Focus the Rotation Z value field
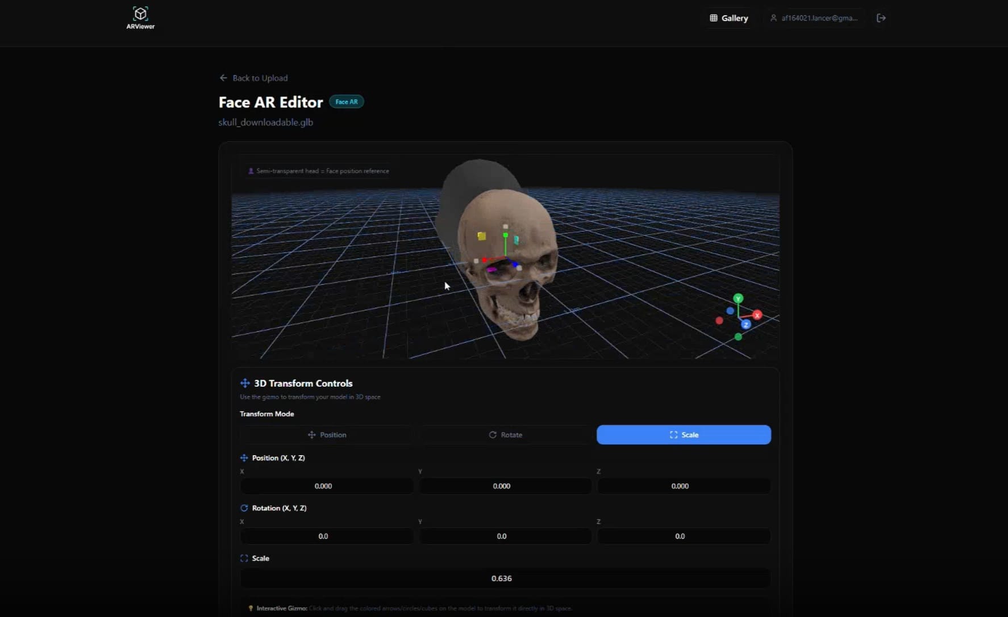Screen dimensions: 1008x617 tap(684, 536)
